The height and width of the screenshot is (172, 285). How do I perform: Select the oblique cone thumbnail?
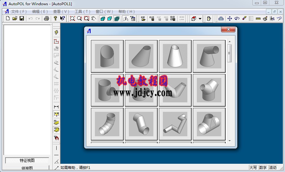click(x=141, y=56)
